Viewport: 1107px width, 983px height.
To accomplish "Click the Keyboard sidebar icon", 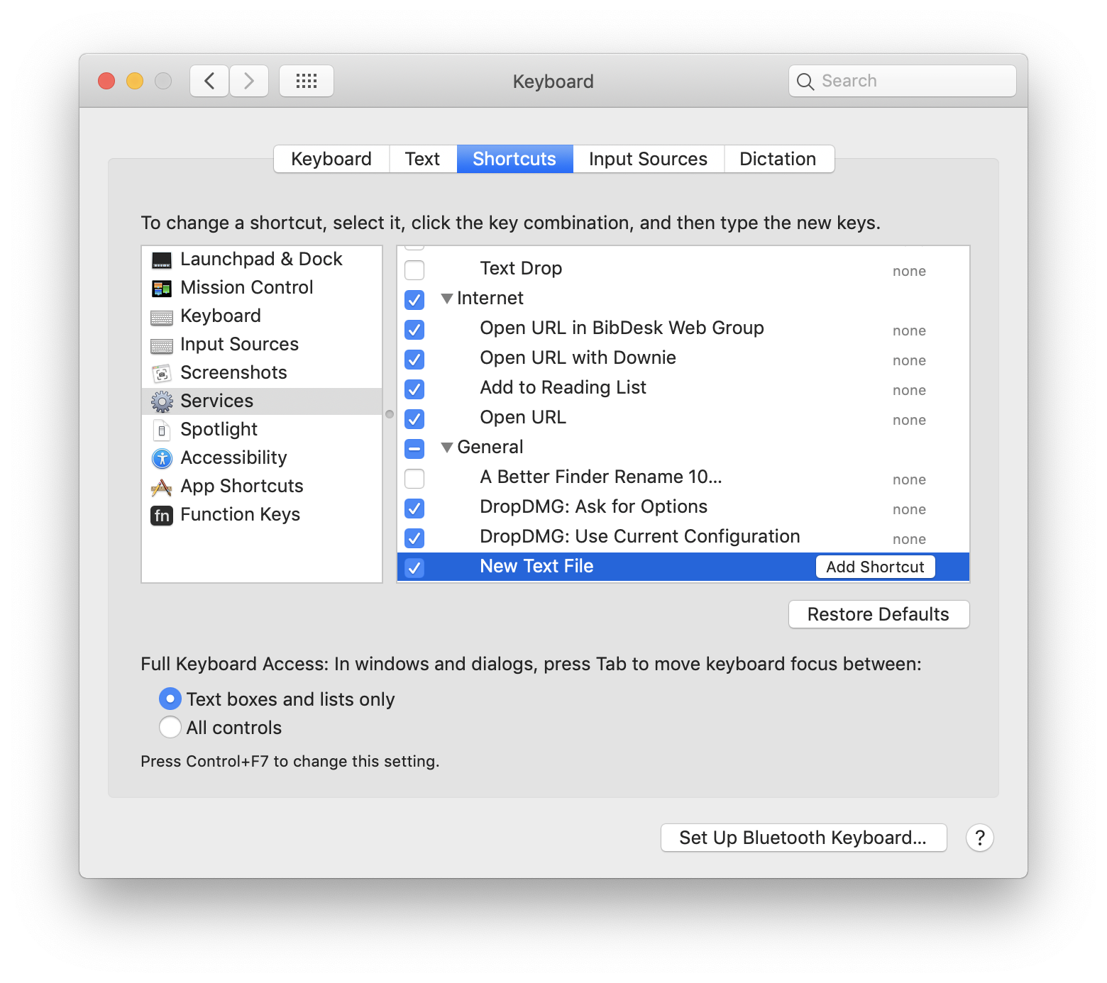I will point(162,316).
